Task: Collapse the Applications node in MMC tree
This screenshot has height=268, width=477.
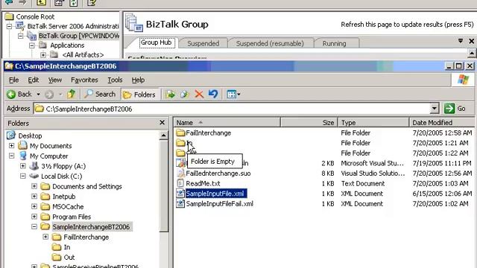Action: click(31, 45)
